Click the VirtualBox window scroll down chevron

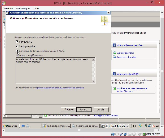click(162, 127)
